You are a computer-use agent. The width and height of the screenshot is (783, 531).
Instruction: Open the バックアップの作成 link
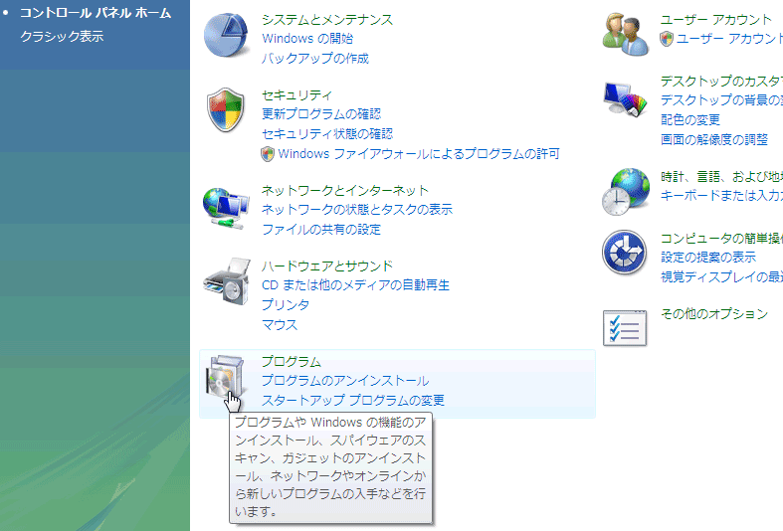coord(314,59)
